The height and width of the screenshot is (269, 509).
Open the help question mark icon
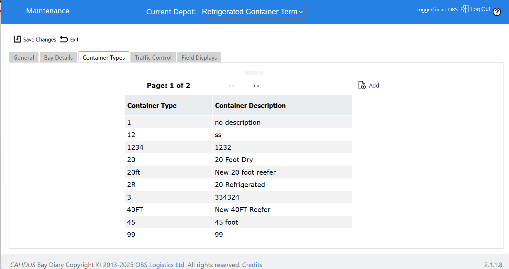pyautogui.click(x=497, y=12)
